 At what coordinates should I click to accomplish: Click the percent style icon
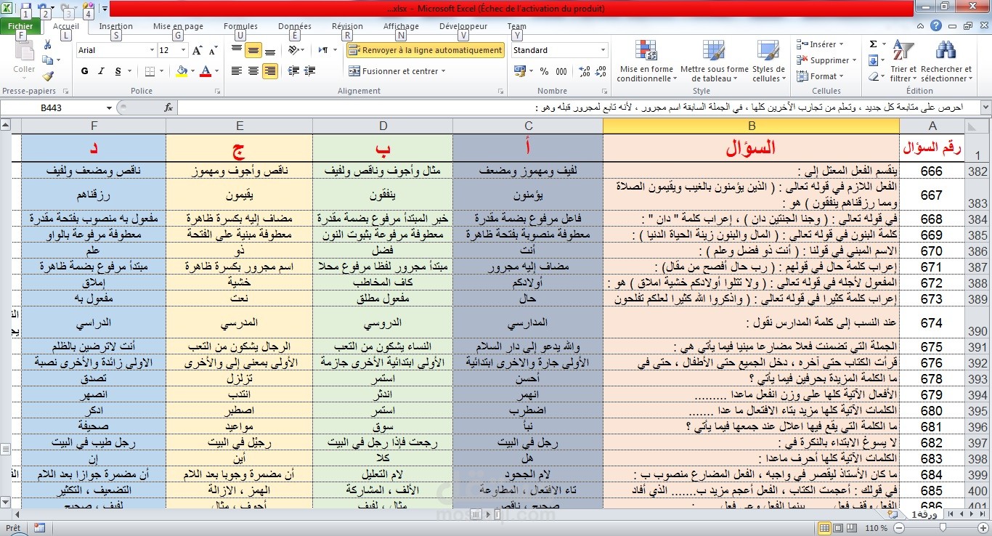pyautogui.click(x=545, y=71)
